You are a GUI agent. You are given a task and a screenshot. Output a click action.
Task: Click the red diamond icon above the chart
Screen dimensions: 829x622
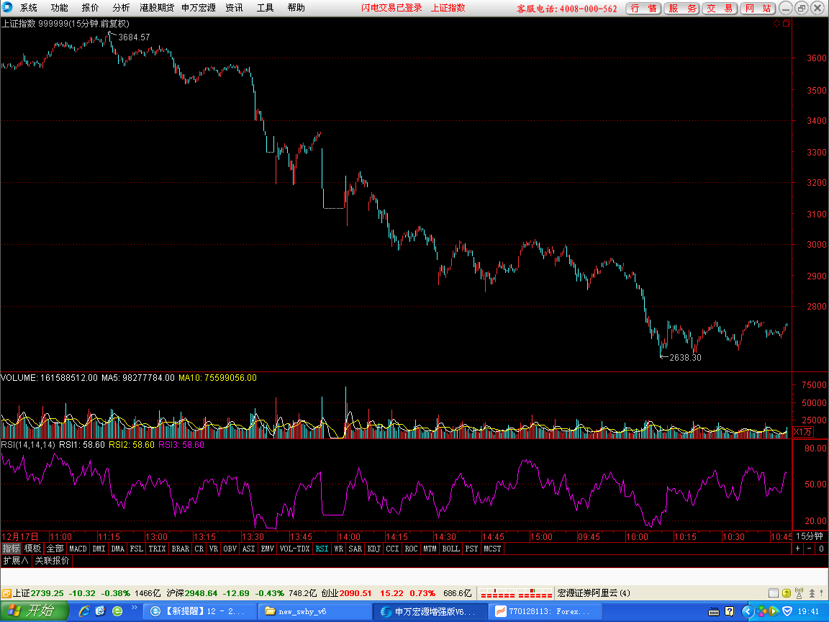coord(776,23)
